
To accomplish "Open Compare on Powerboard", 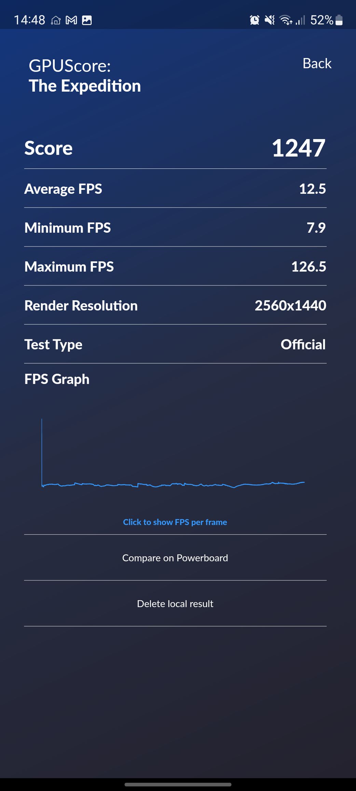I will 175,558.
